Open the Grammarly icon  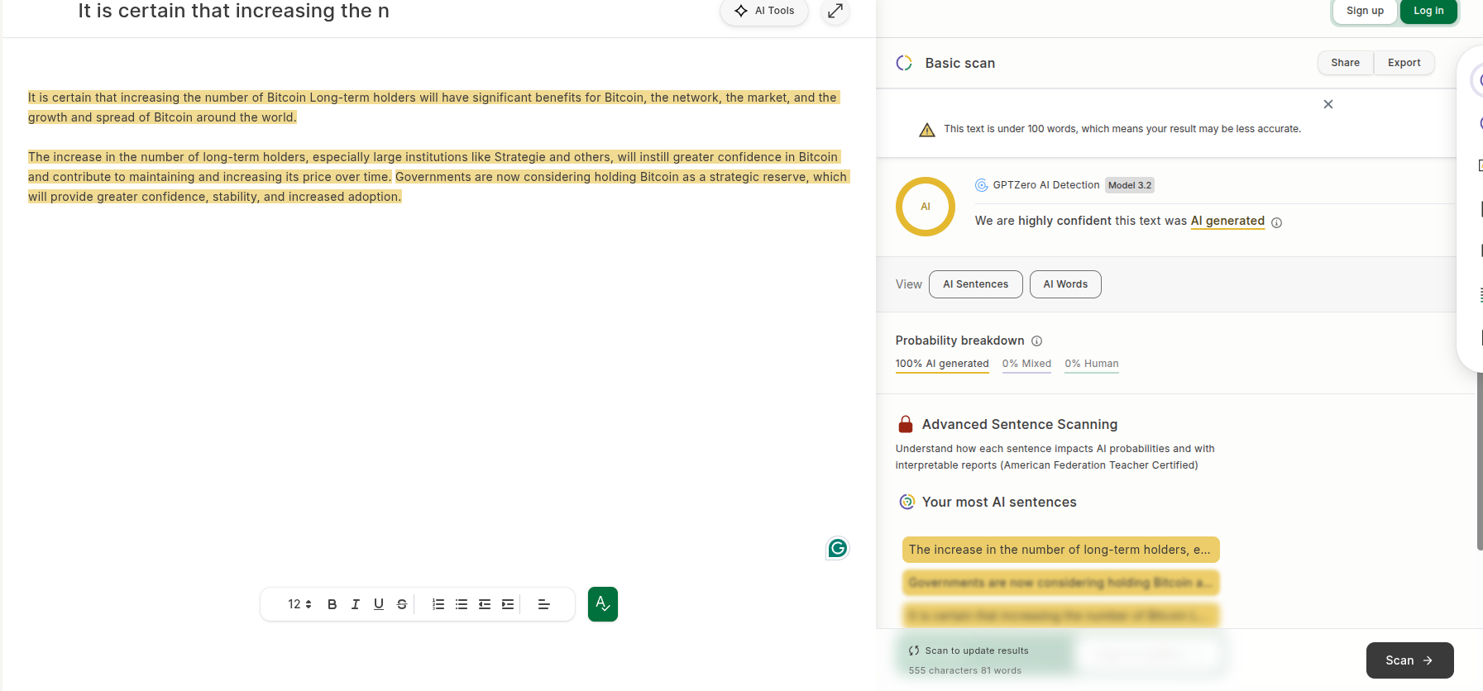[x=838, y=548]
